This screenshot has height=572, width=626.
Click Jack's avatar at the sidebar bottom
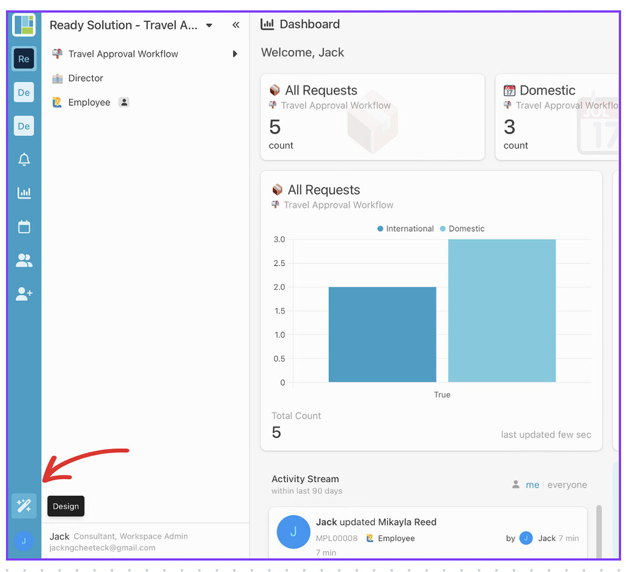point(24,541)
